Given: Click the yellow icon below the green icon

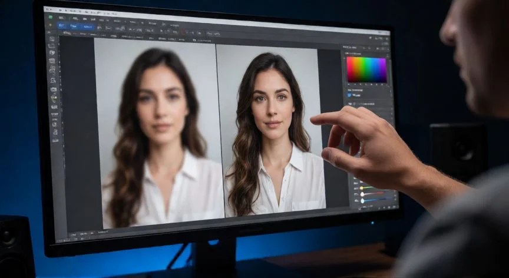Looking at the screenshot, I should [50, 25].
